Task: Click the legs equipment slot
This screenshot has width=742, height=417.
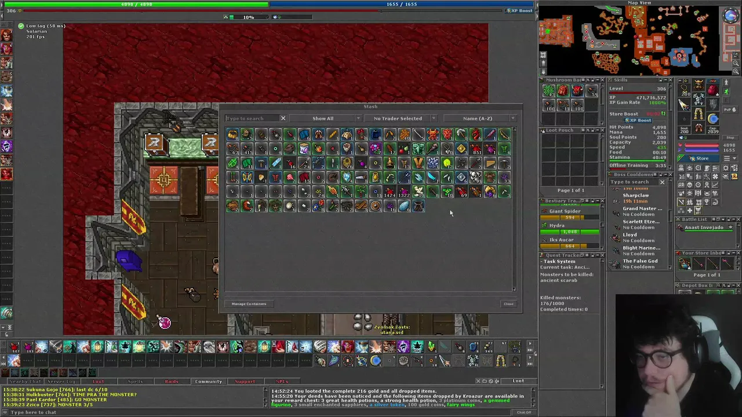Action: pyautogui.click(x=699, y=115)
